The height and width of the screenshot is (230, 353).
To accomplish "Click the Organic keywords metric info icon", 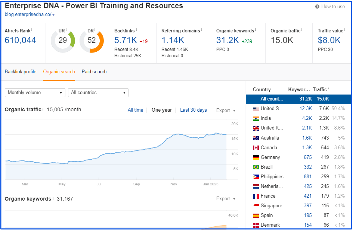I will pyautogui.click(x=256, y=30).
